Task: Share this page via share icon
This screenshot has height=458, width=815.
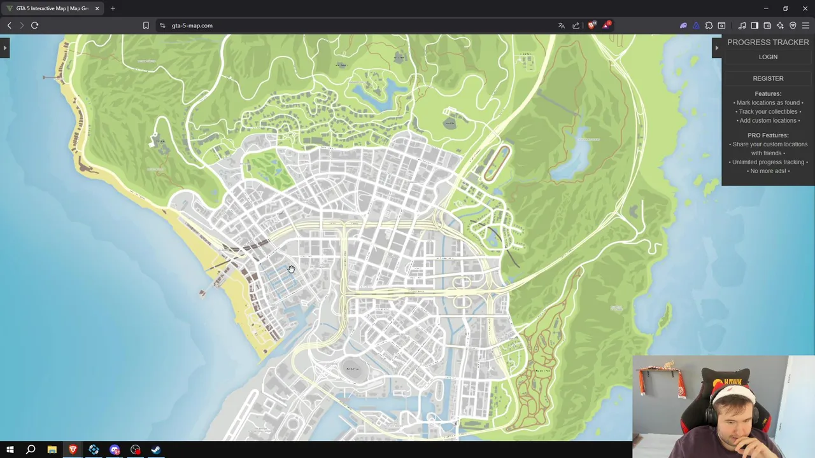Action: (576, 25)
